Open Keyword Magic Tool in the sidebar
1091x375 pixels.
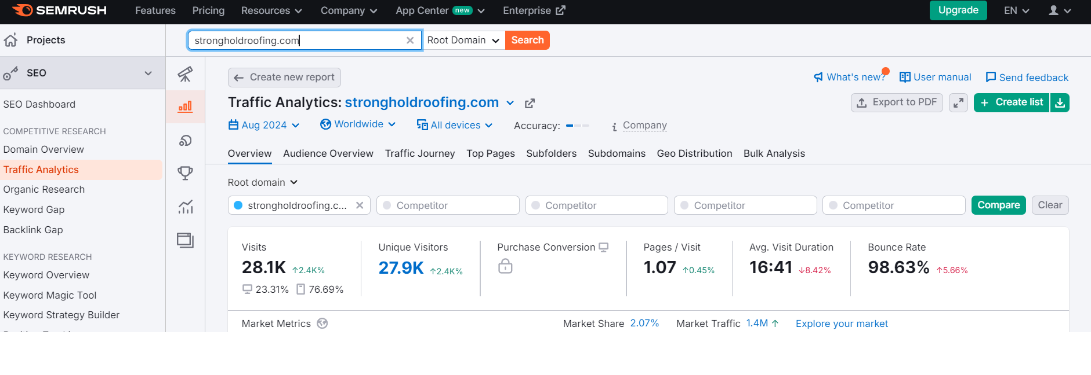pos(50,295)
